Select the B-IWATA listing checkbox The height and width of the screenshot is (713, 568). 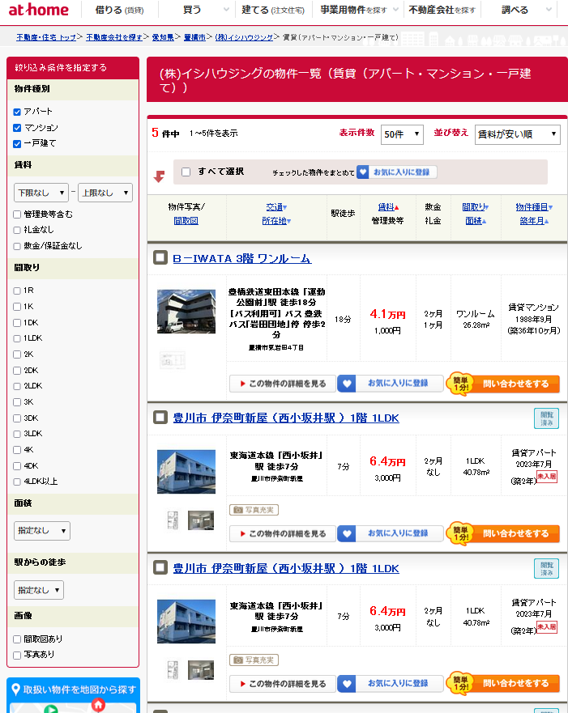point(160,258)
